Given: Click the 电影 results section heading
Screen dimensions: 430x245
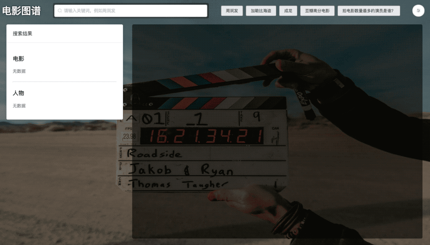Looking at the screenshot, I should [18, 58].
